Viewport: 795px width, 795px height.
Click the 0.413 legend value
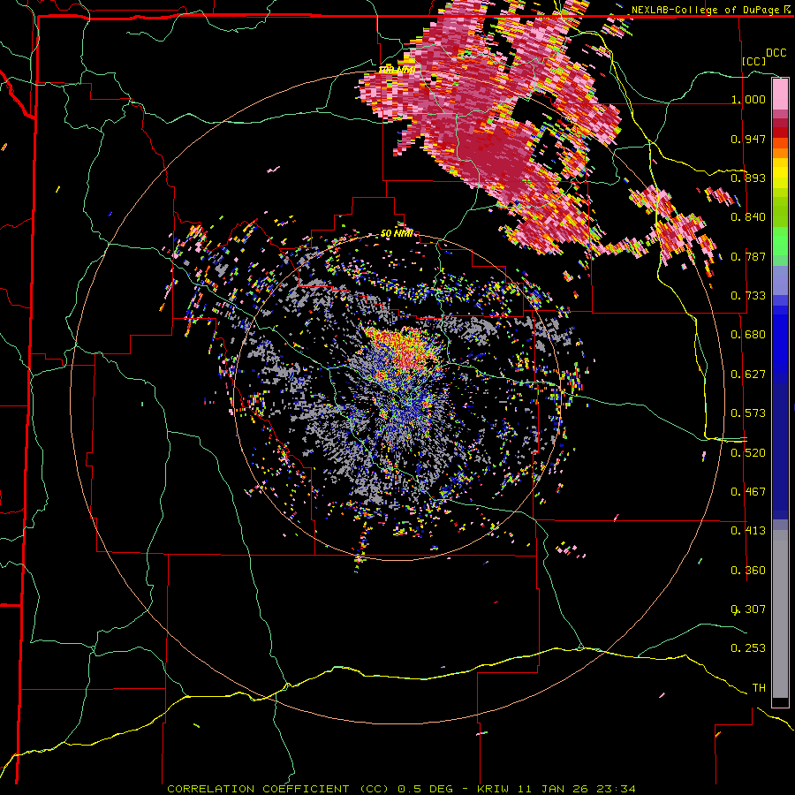pos(748,531)
